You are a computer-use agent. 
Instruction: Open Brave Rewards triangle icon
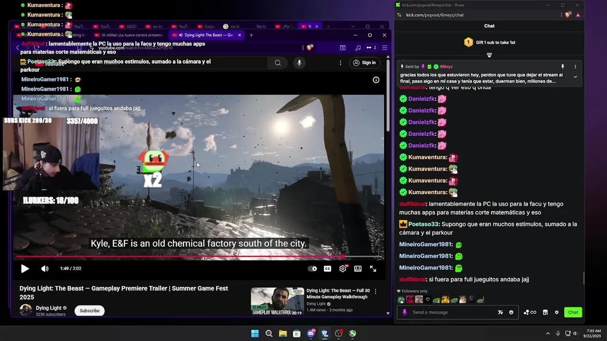tap(578, 15)
